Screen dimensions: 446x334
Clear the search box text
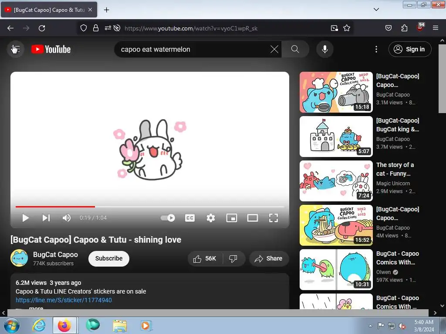point(274,49)
